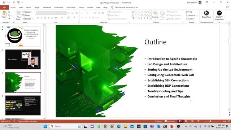Click the zoom slider in status bar
Viewport: 231px width, 130px height.
click(211, 121)
